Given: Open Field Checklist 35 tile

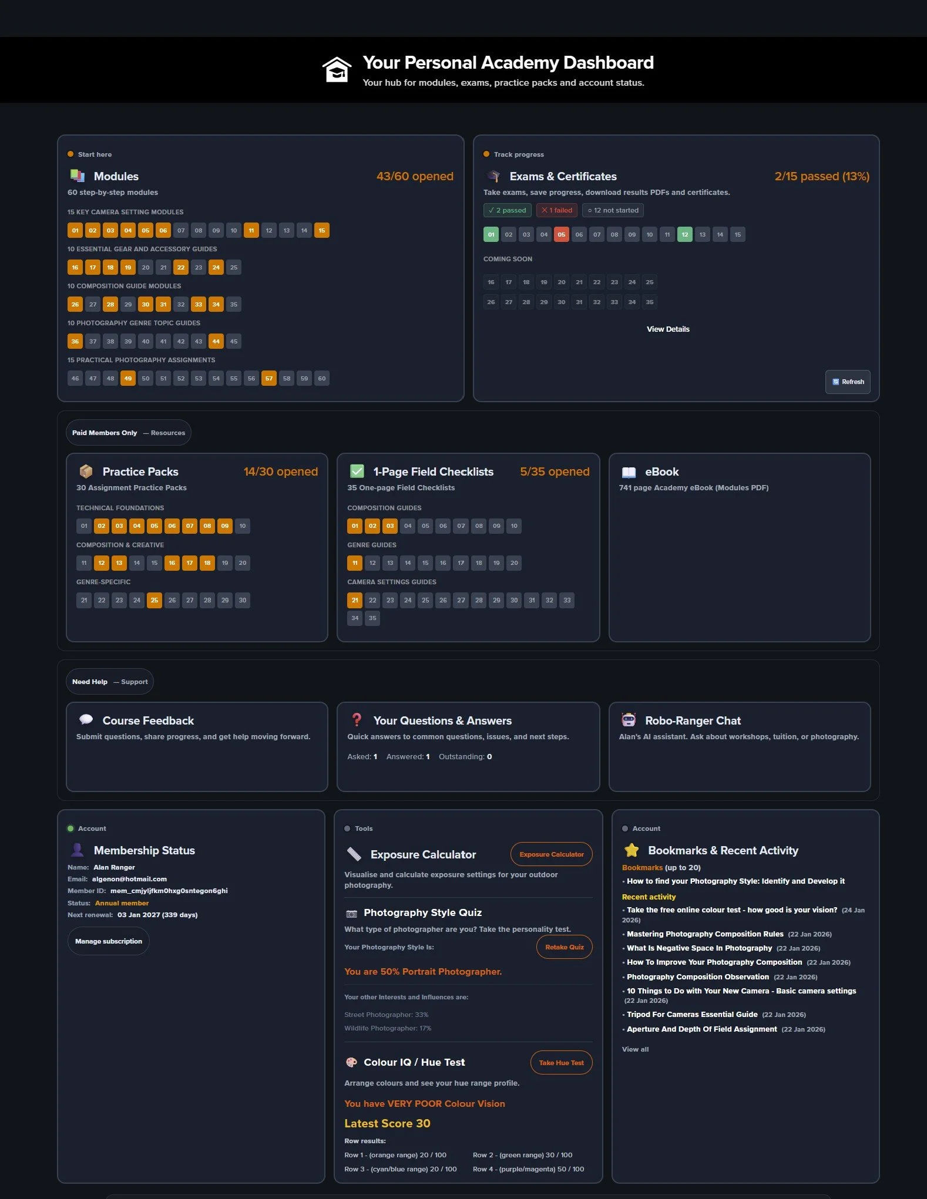Looking at the screenshot, I should click(372, 618).
